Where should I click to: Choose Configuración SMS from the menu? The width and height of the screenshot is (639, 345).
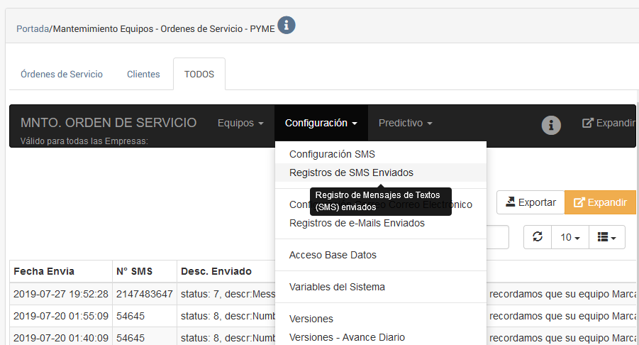point(332,154)
